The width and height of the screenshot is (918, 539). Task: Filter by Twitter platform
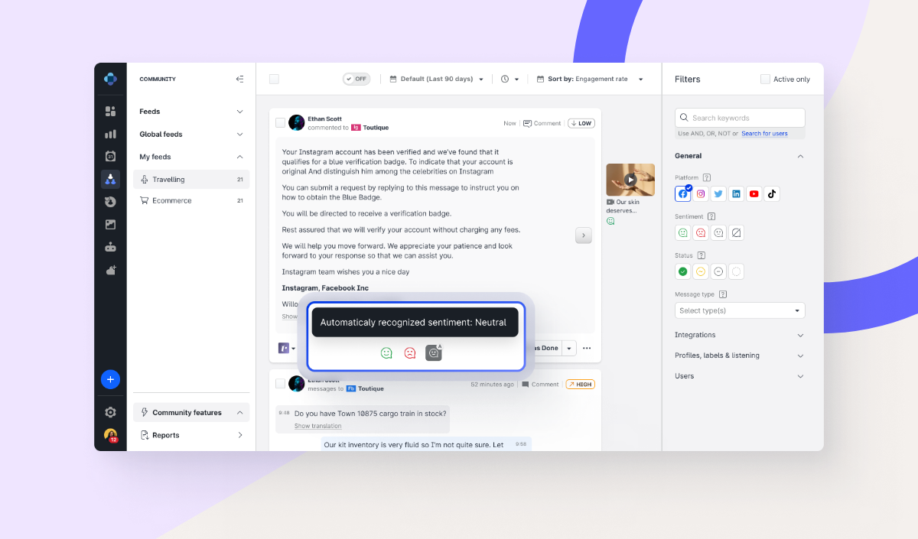tap(718, 193)
